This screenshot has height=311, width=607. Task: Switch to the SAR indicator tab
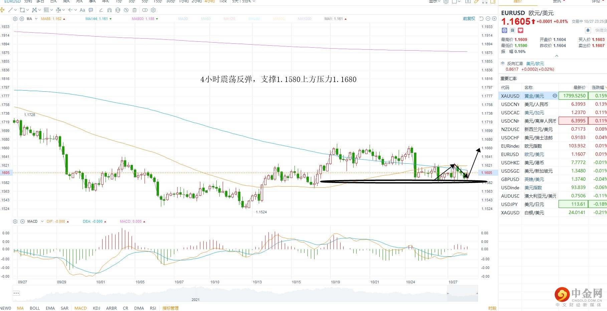[x=64, y=308]
